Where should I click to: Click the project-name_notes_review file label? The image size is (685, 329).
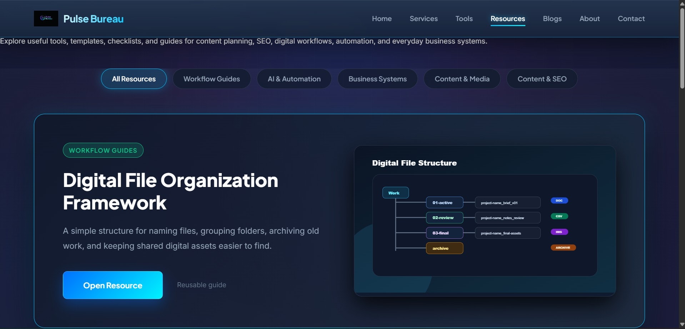[x=507, y=218]
